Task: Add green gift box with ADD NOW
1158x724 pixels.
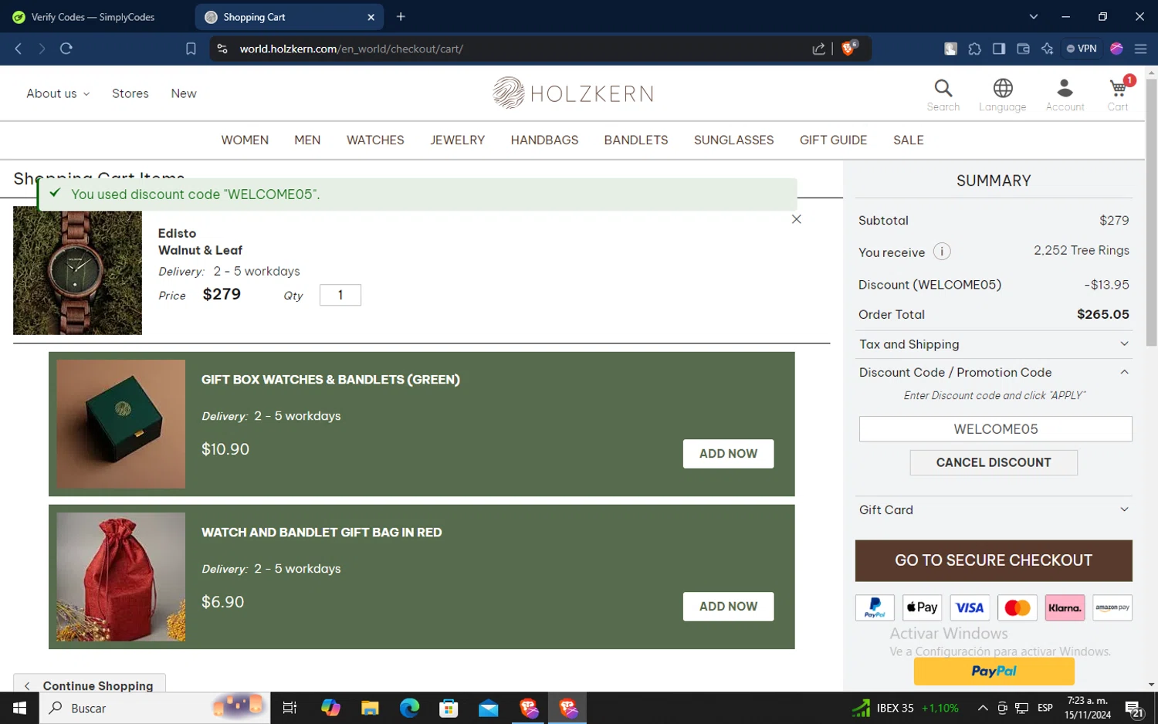Action: pos(728,454)
